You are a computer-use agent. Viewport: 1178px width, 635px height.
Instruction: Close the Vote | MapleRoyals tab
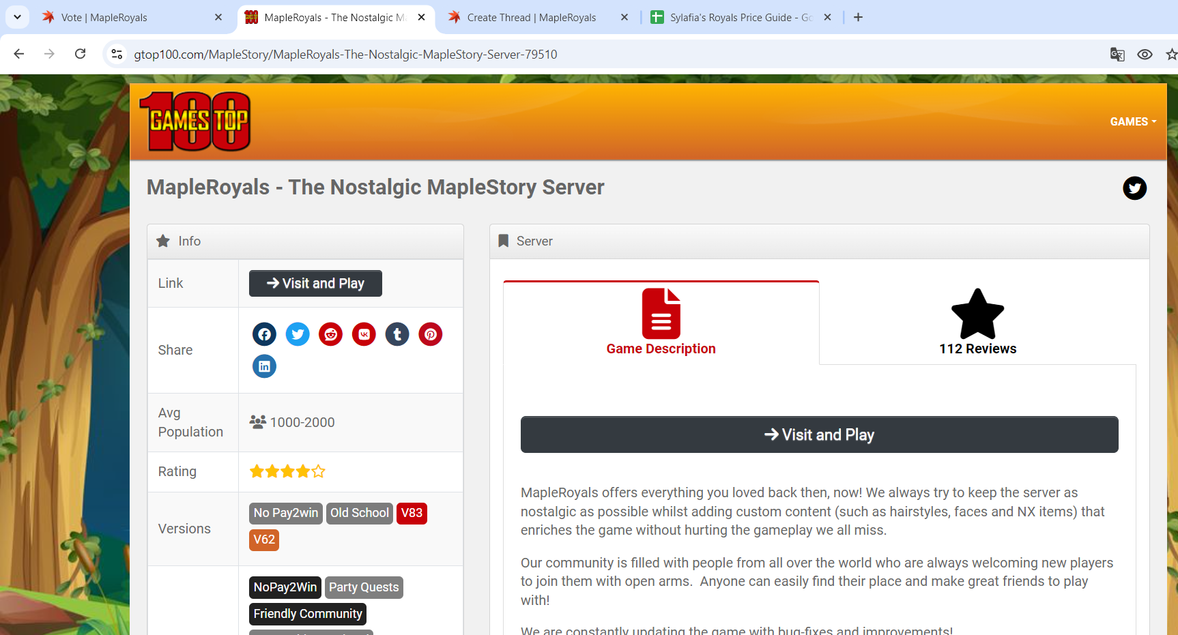218,17
